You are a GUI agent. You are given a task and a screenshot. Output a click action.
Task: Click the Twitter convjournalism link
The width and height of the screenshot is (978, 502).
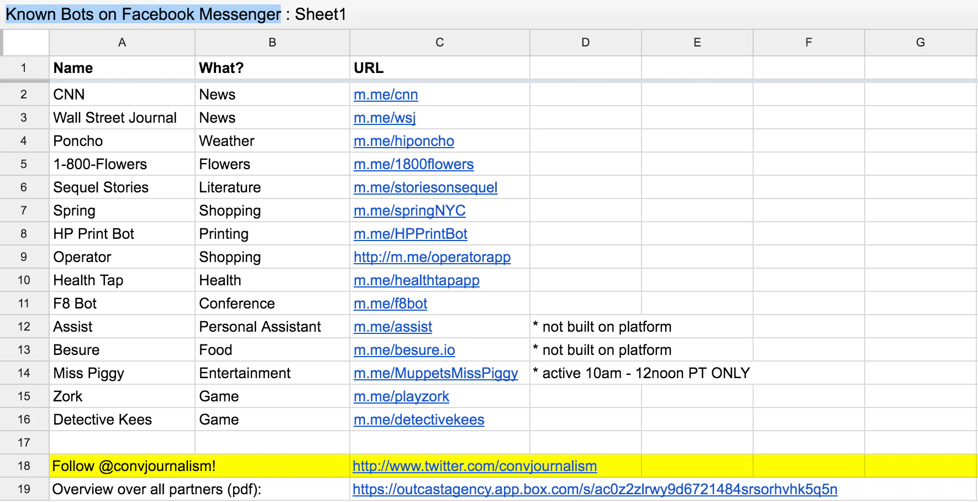[x=474, y=466]
